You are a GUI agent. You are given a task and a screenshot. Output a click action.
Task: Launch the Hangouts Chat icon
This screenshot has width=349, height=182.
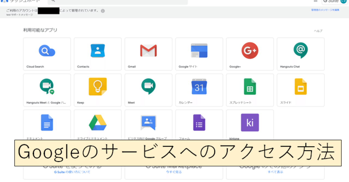[300, 51]
